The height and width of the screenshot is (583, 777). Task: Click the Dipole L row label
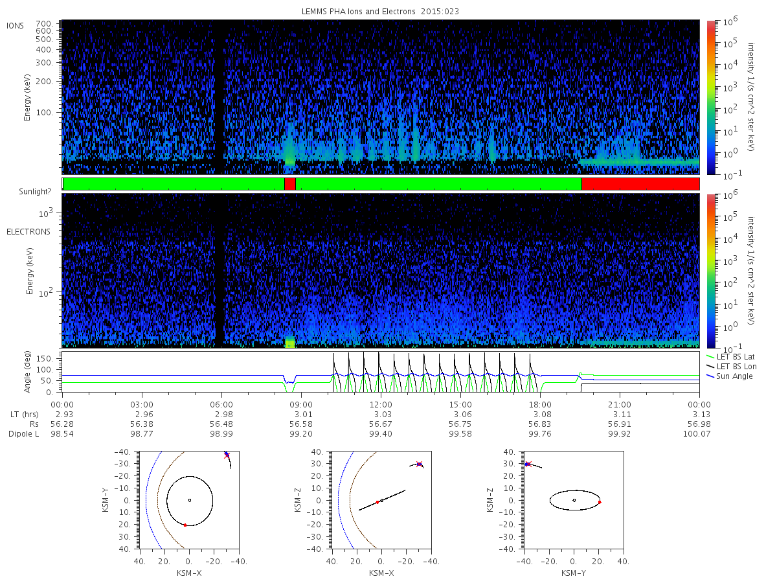[x=23, y=434]
